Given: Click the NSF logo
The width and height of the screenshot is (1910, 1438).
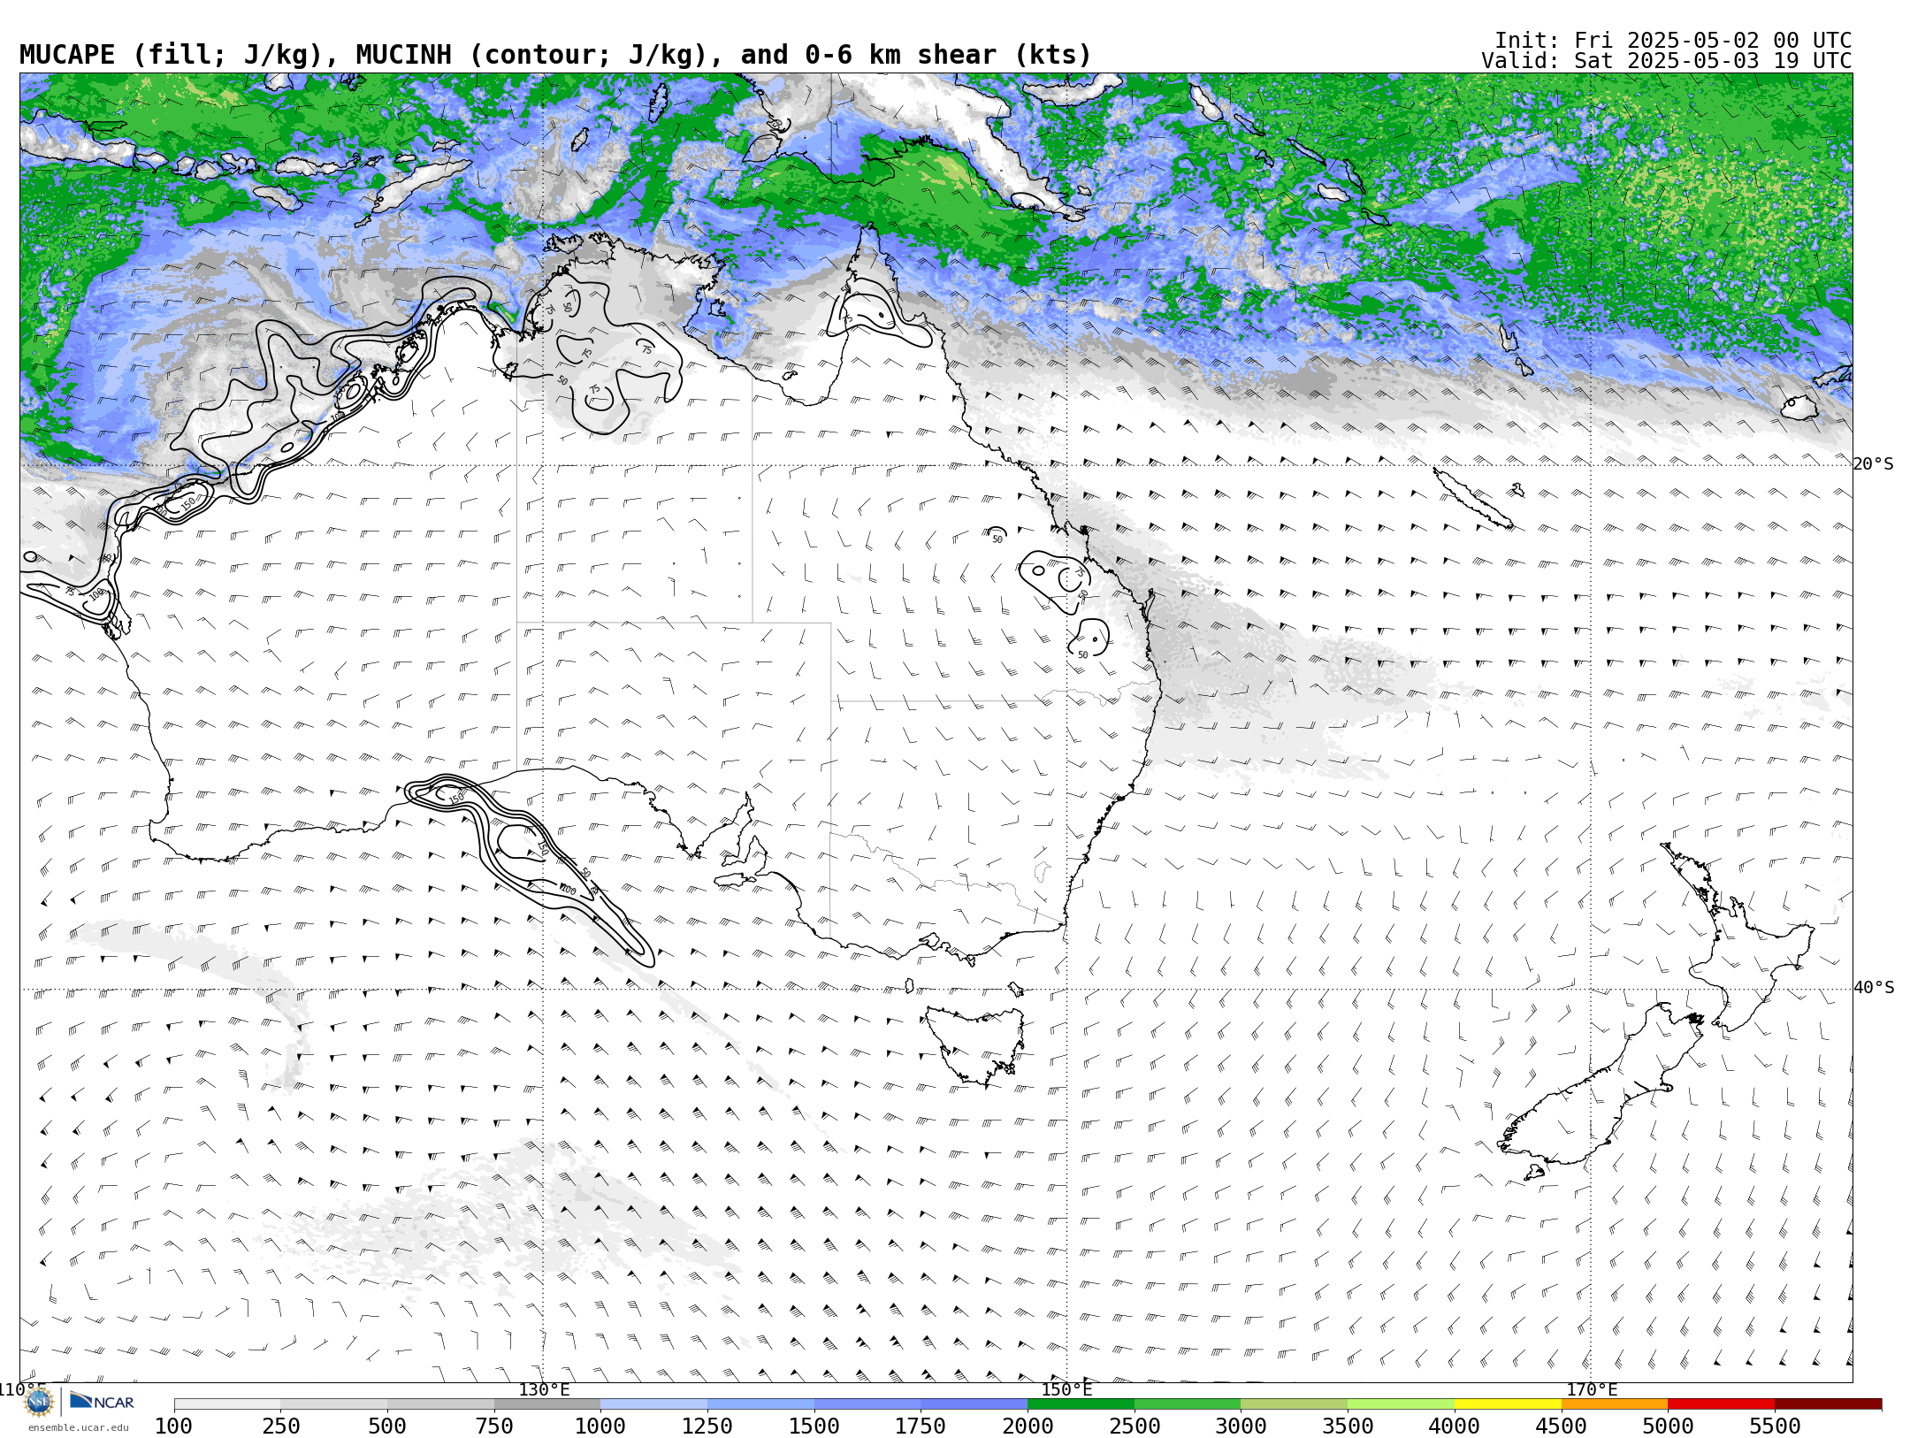Looking at the screenshot, I should (x=39, y=1402).
